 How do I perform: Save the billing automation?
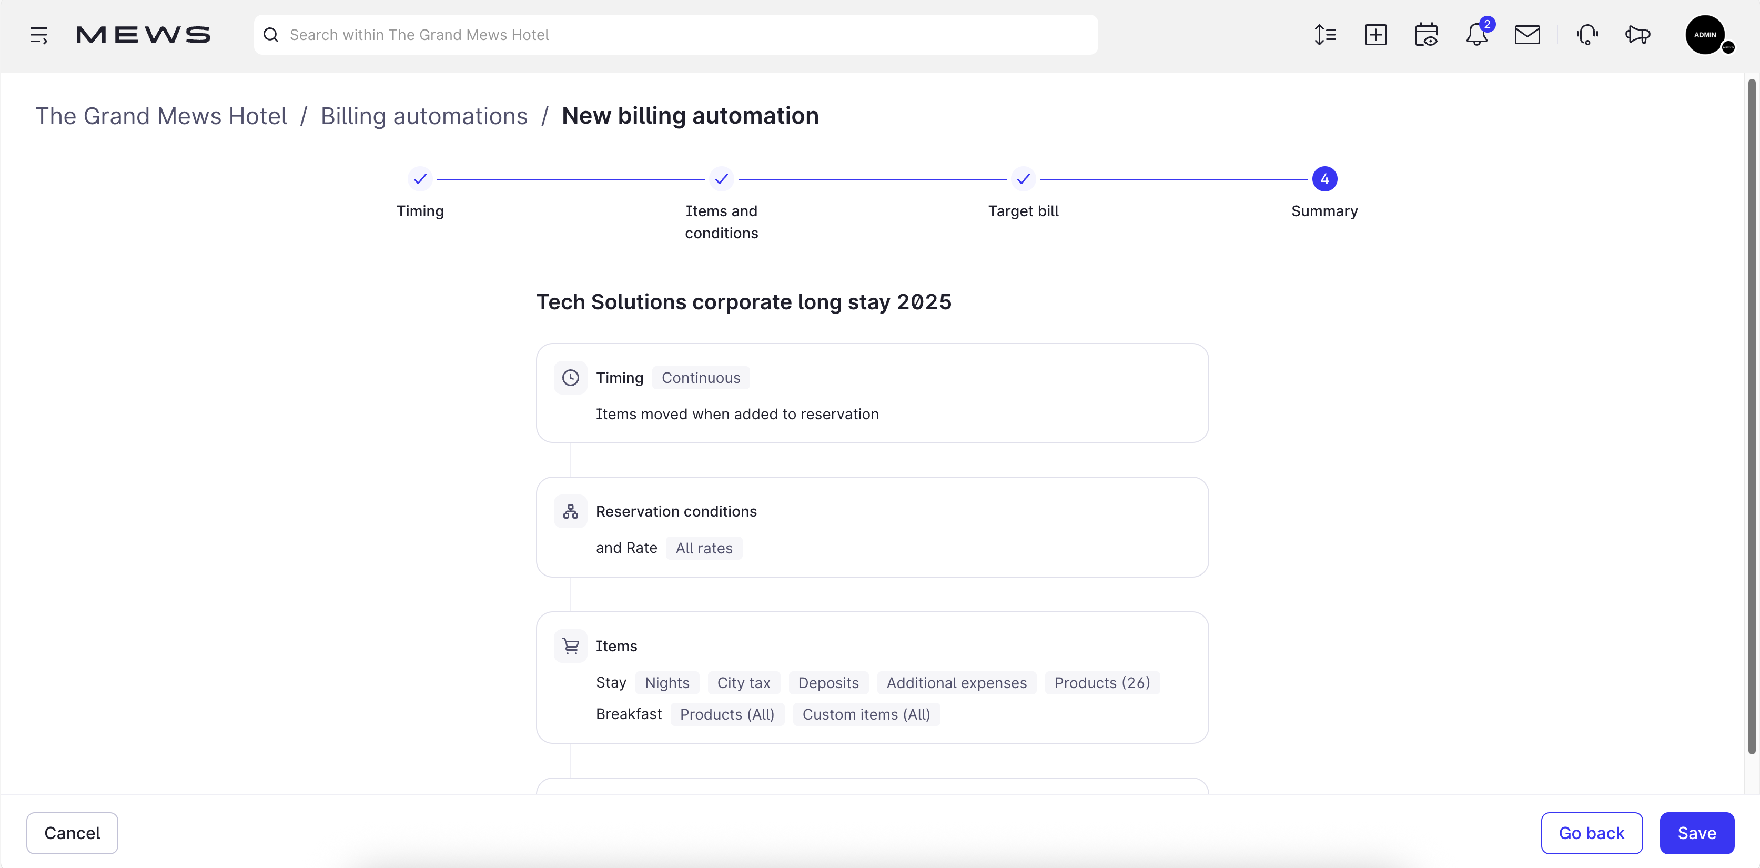[1696, 833]
